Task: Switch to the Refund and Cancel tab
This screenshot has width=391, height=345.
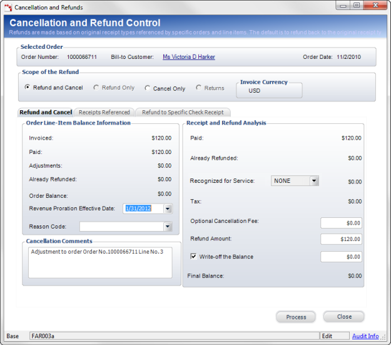Action: (x=46, y=112)
